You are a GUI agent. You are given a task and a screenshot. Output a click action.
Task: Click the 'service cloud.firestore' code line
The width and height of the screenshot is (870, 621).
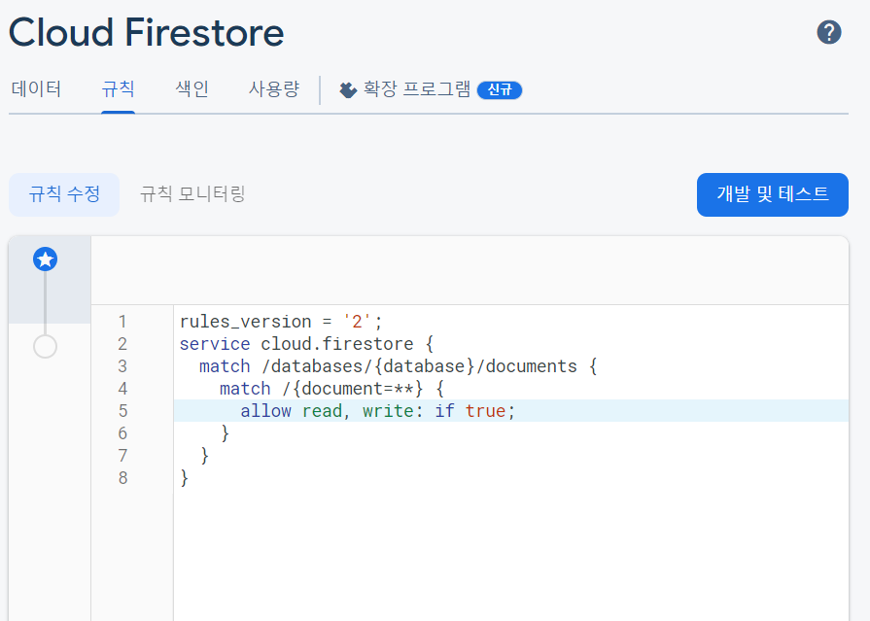click(306, 344)
